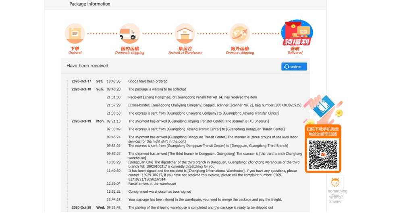Click the Domestic shipping truck icon
Screen dimensions: 403x213
click(130, 33)
